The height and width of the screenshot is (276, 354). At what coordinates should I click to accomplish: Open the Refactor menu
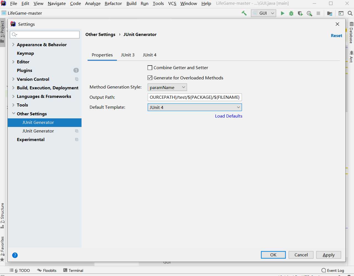113,3
